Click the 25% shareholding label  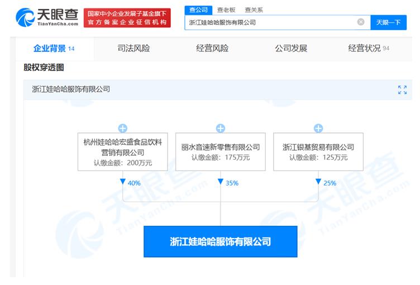(330, 183)
